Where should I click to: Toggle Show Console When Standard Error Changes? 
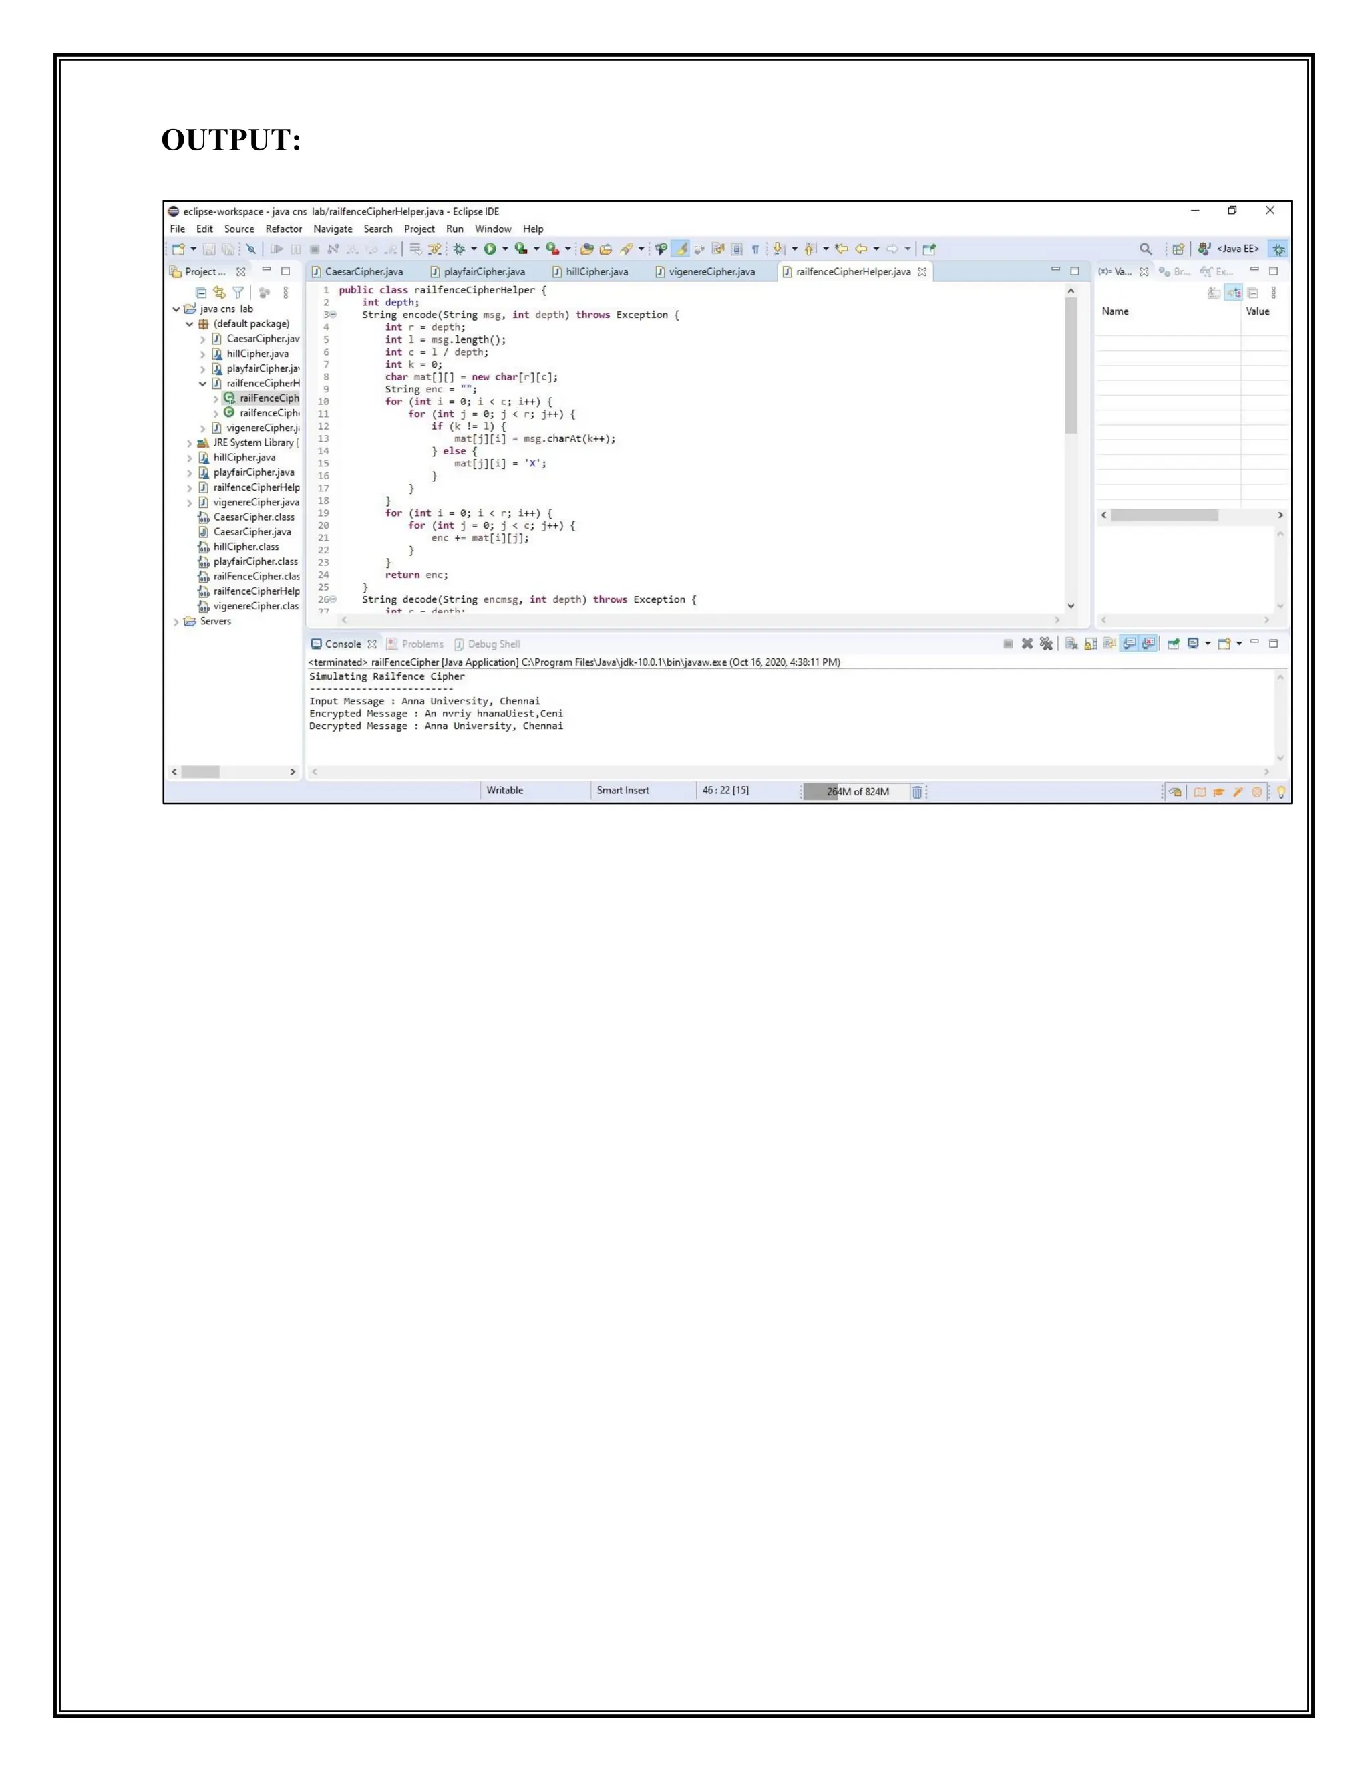click(x=1148, y=643)
